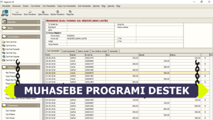This screenshot has height=120, width=213.
Task: Switch to the Döviz Bakiye Analizi tab
Action: click(99, 51)
